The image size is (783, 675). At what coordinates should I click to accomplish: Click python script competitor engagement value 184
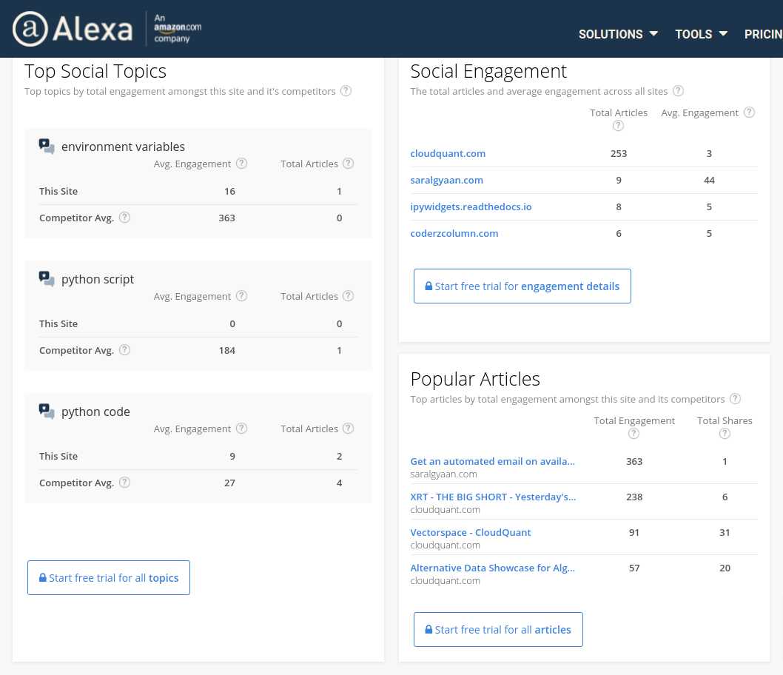coord(226,350)
